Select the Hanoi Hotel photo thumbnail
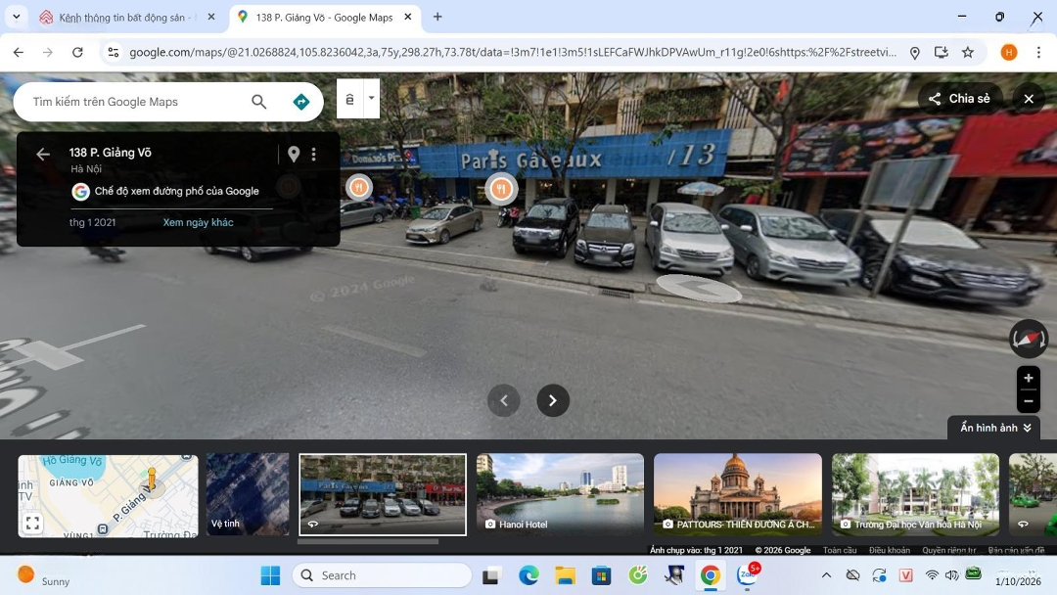 click(x=560, y=494)
